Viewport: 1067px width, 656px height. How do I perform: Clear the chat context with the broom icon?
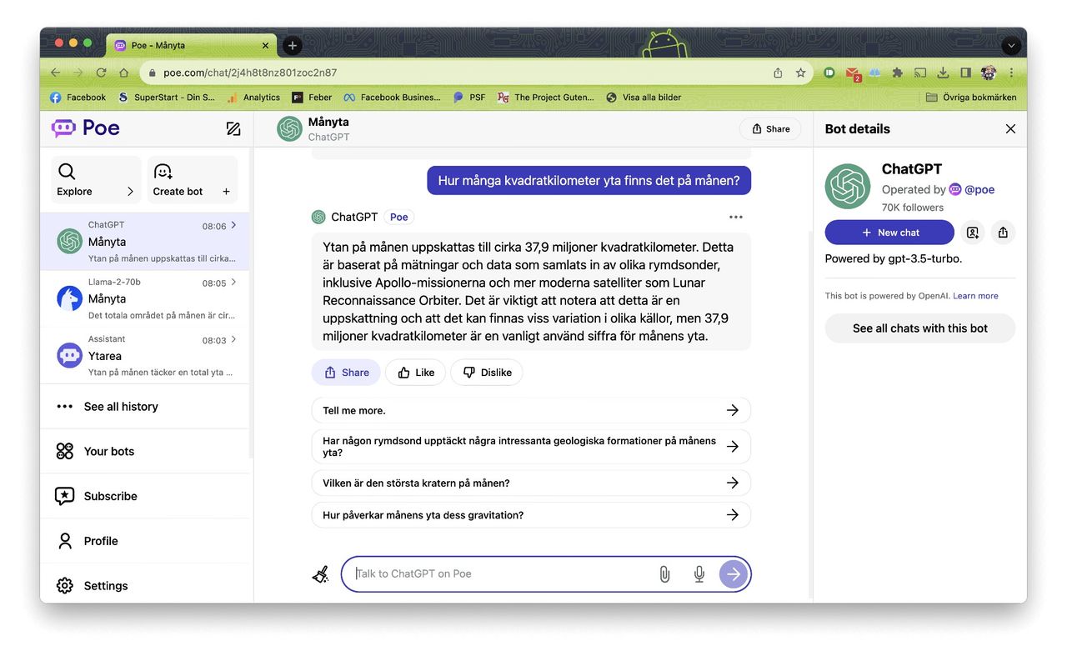320,573
